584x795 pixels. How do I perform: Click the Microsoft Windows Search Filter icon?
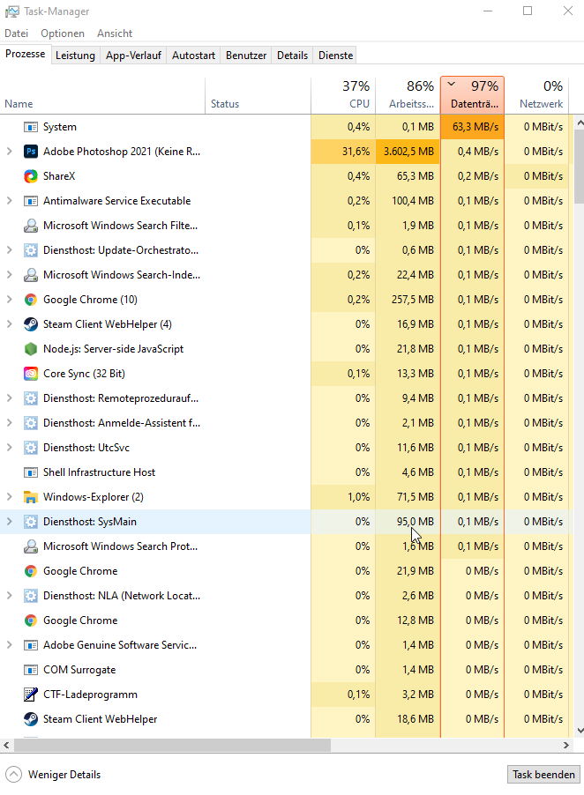pos(31,225)
